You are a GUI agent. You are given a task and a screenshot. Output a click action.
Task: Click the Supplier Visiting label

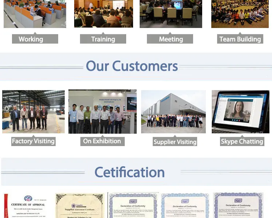click(175, 142)
